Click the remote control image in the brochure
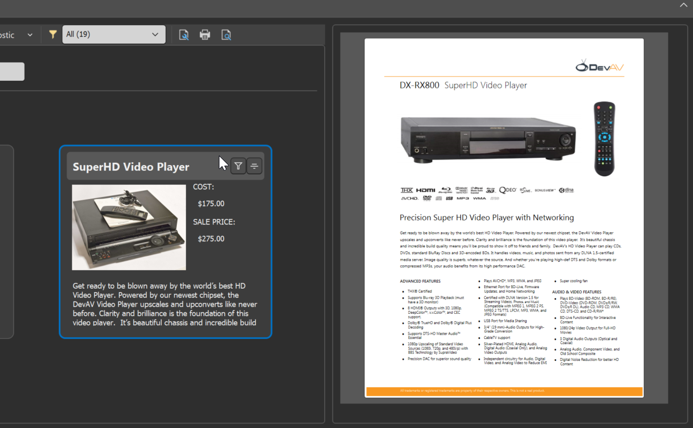The height and width of the screenshot is (428, 693). 605,139
